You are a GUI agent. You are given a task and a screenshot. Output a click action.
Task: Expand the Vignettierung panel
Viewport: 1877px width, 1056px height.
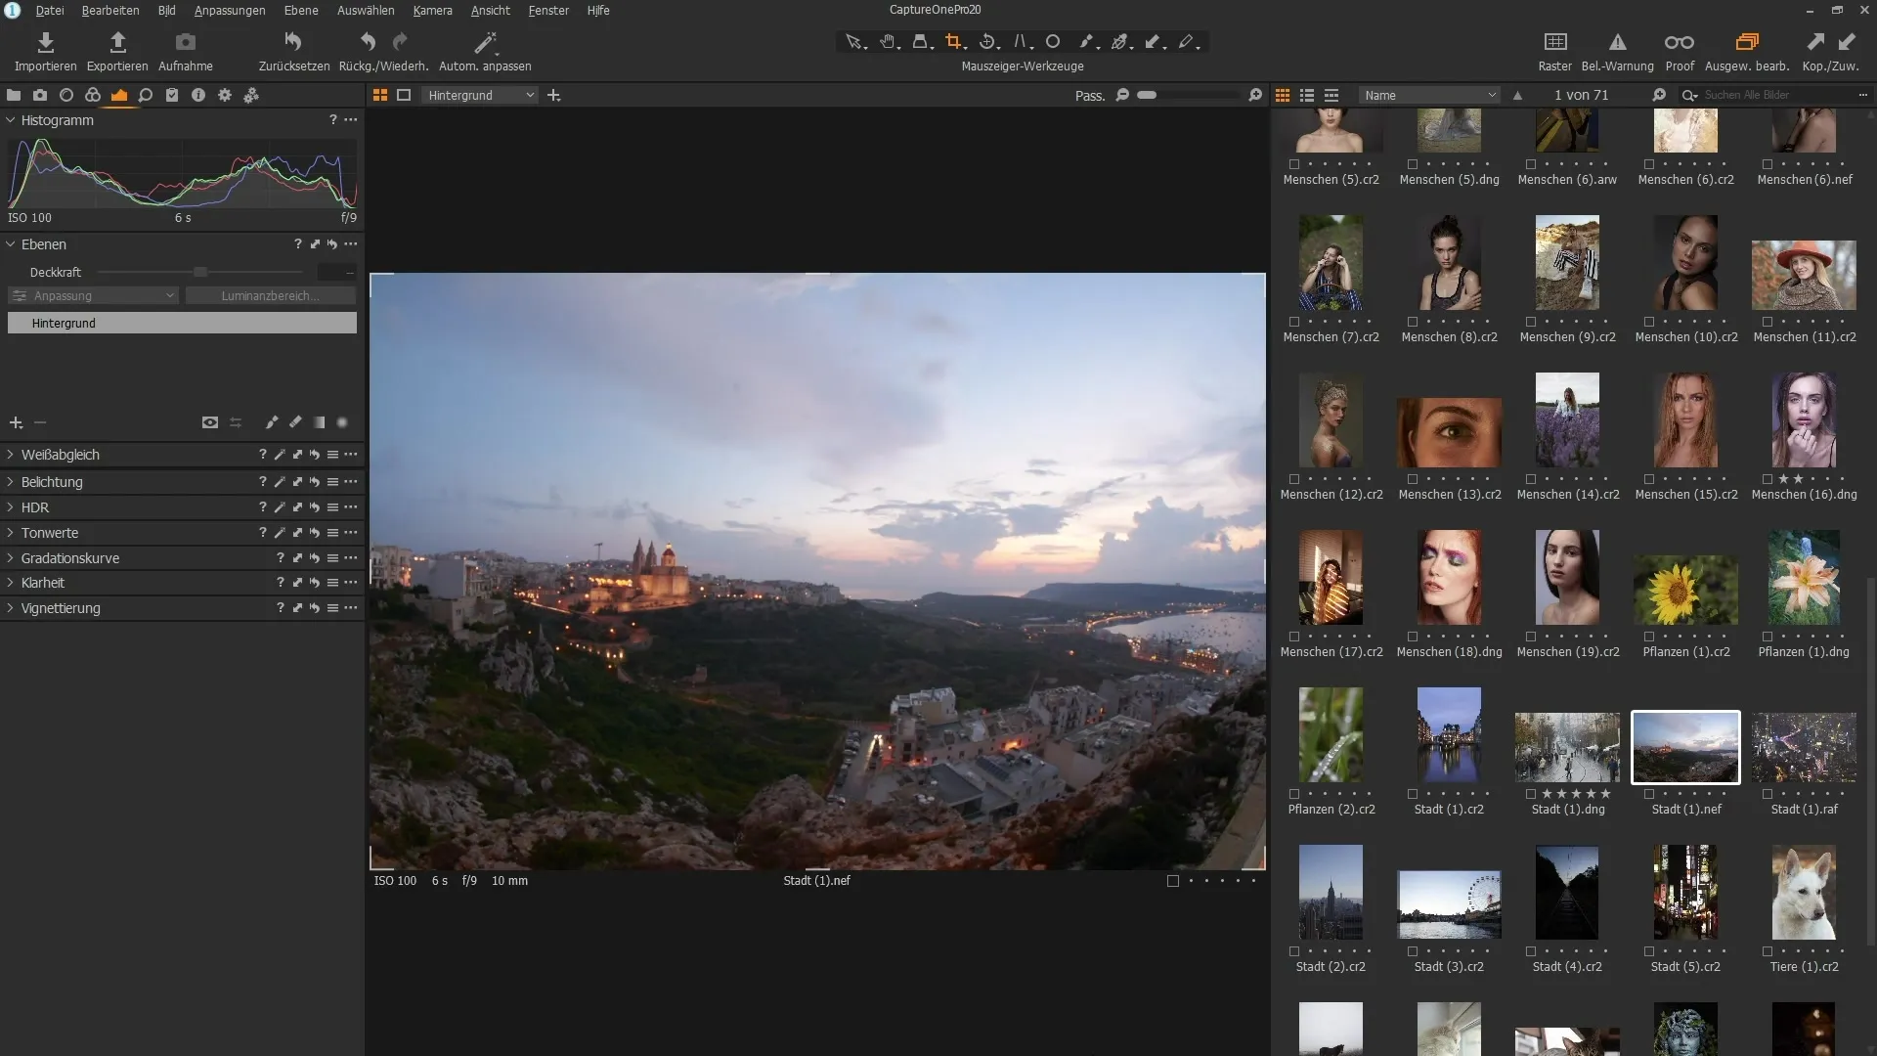point(11,608)
